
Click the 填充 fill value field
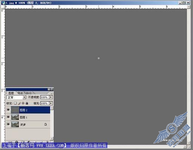pyautogui.click(x=45, y=103)
